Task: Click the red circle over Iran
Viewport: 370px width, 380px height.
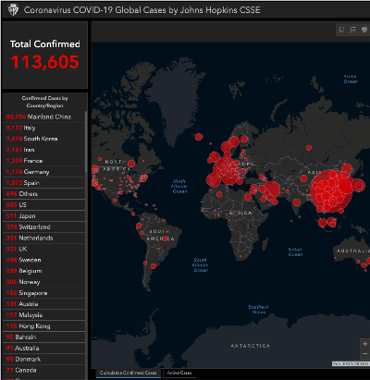Action: click(271, 190)
